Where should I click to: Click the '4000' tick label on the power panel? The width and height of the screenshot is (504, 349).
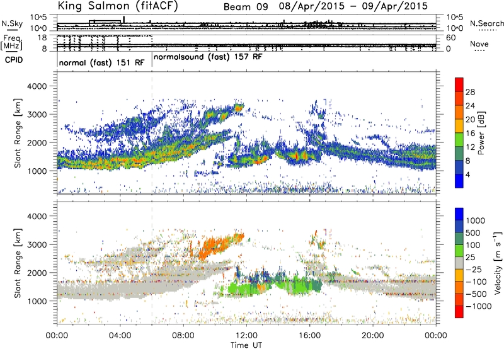pyautogui.click(x=37, y=86)
